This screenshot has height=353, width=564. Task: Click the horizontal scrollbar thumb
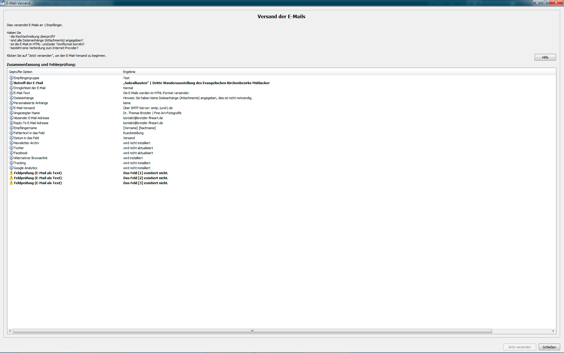click(252, 331)
